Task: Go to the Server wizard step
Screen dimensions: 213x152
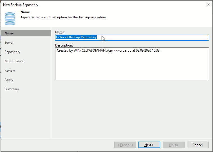Action: pos(9,43)
